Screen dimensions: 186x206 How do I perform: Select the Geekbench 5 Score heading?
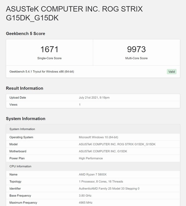pyautogui.click(x=26, y=33)
